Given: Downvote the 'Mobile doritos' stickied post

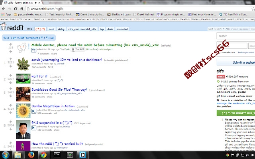Looking at the screenshot, I should [11, 51].
